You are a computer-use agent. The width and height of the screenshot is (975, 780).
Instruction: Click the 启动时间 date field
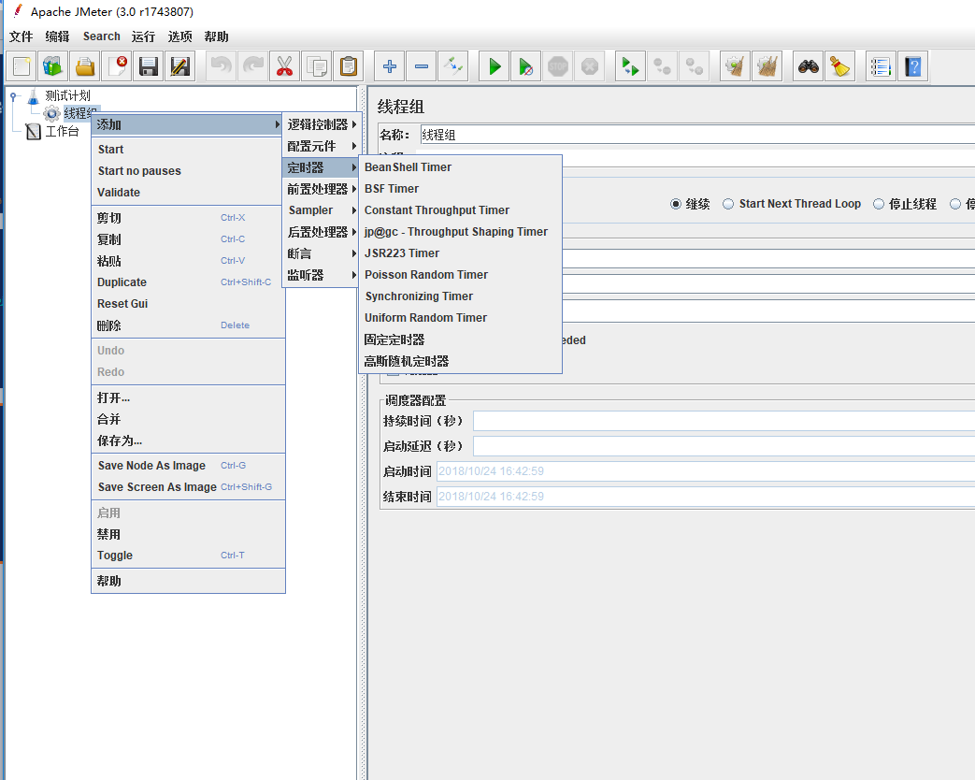(x=706, y=471)
